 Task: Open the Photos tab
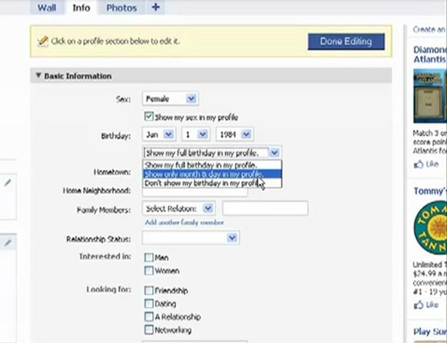coord(121,8)
